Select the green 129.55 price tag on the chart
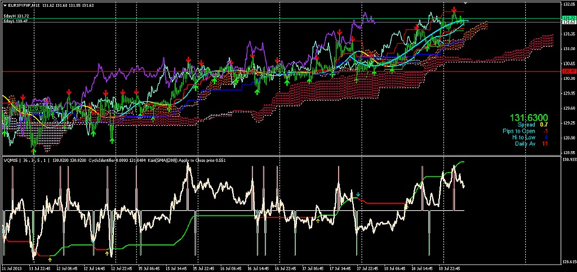The image size is (577, 272). tap(38, 108)
